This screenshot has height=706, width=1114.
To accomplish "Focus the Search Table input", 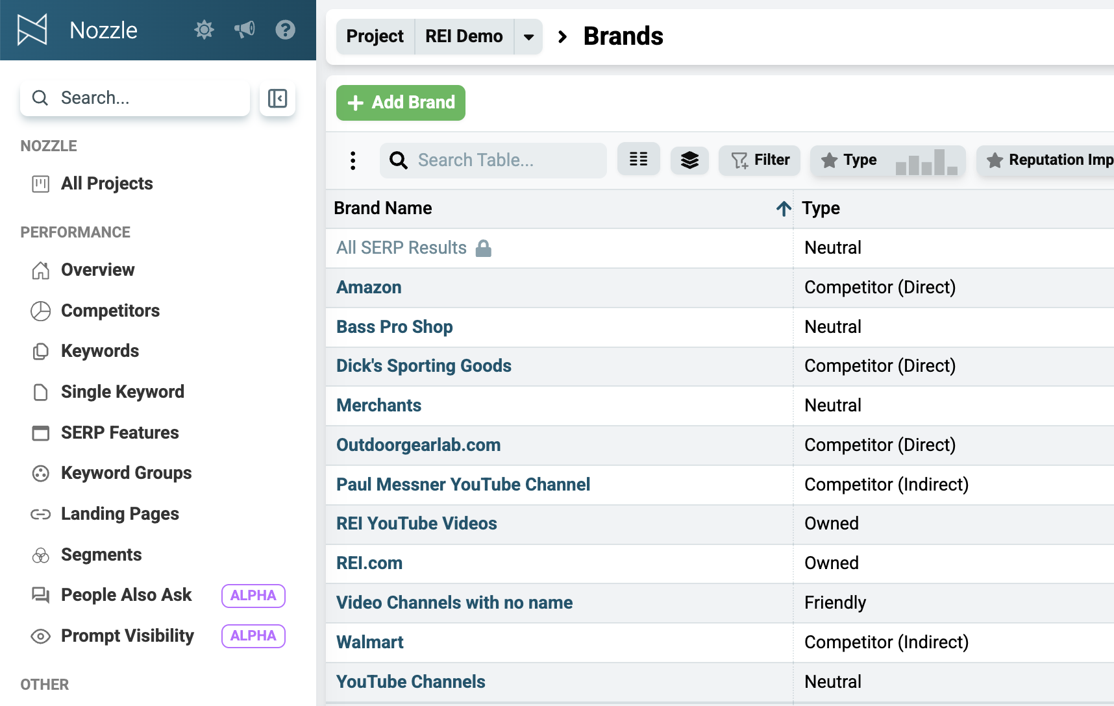I will click(493, 160).
